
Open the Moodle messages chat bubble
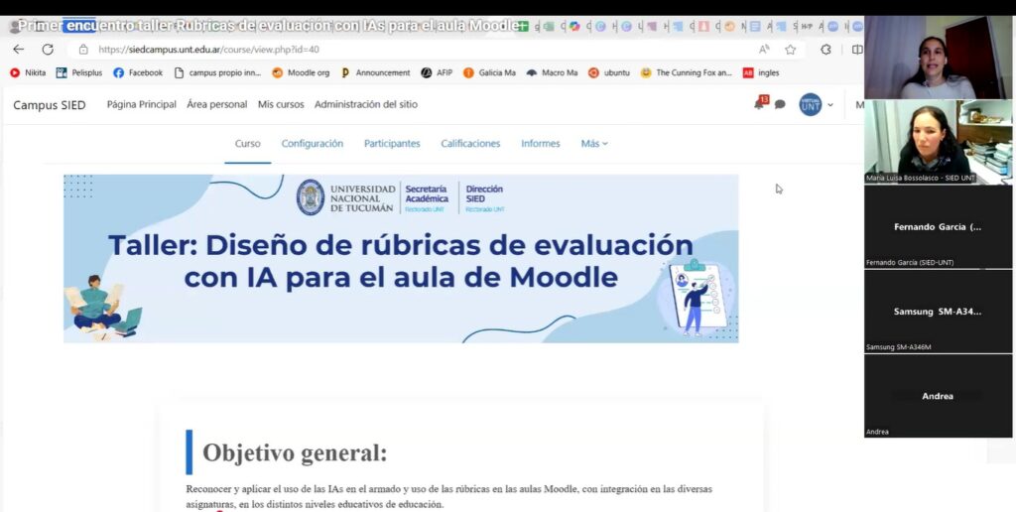(780, 104)
